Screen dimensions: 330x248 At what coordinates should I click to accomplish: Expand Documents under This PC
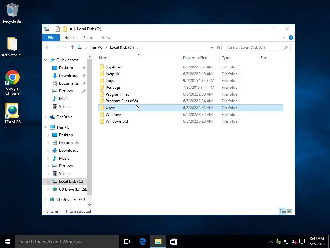coord(48,143)
